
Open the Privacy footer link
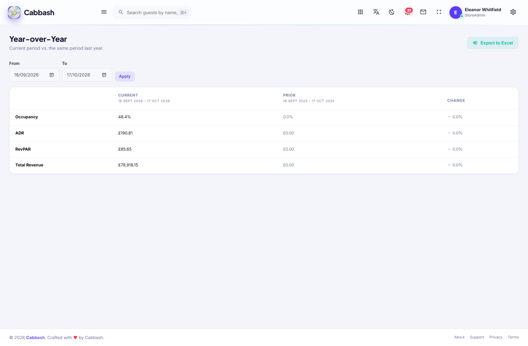click(496, 337)
